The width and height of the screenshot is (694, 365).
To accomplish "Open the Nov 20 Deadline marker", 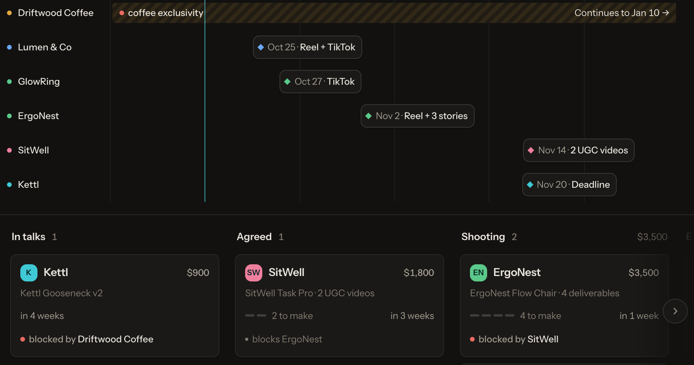I will (569, 185).
